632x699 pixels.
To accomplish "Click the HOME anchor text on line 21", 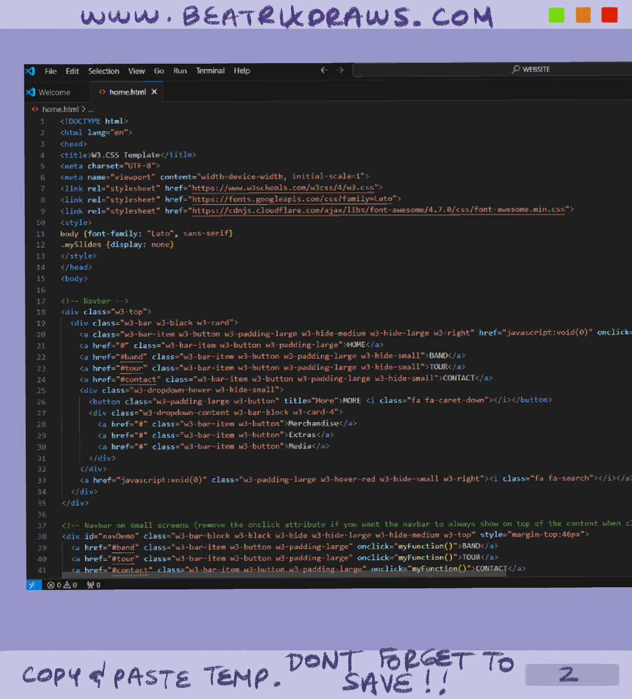I will click(x=355, y=344).
